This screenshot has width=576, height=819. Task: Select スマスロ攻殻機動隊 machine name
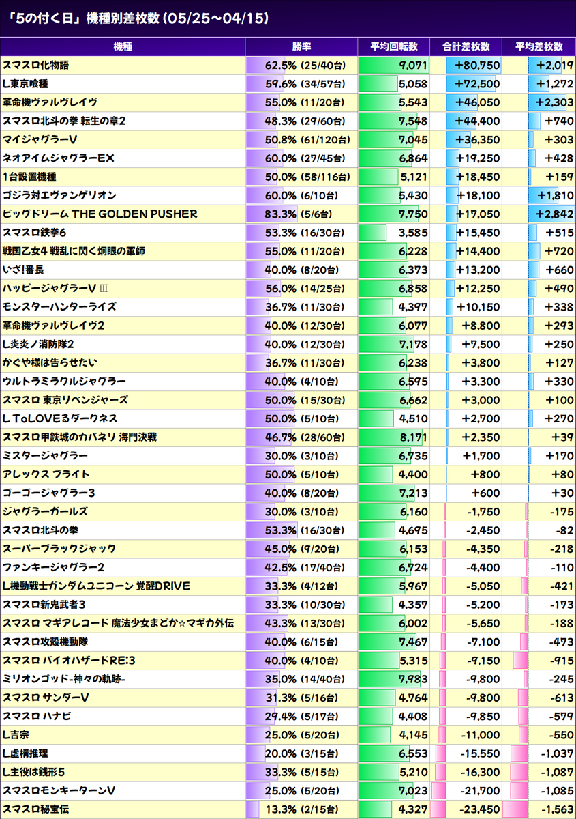(46, 642)
